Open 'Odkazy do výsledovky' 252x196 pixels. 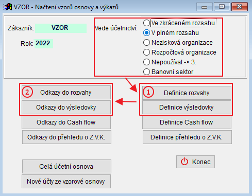click(66, 108)
